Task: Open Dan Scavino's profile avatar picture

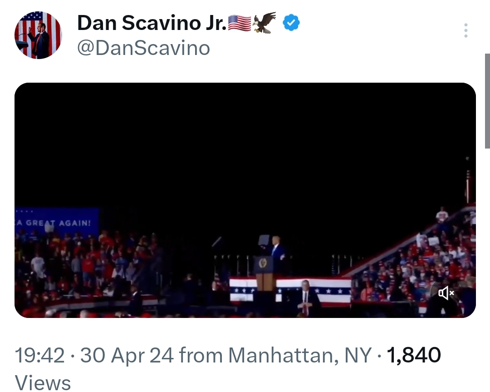Action: [38, 35]
